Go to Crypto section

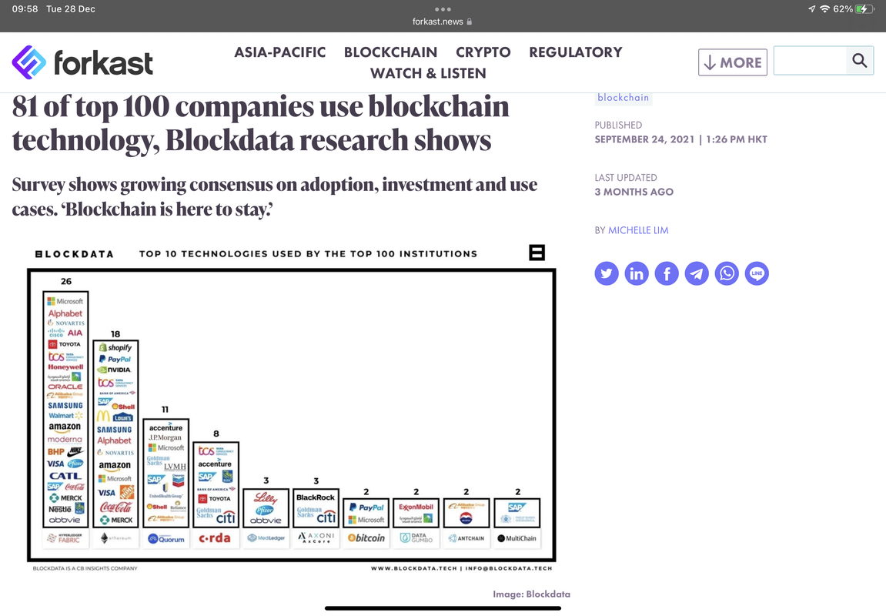click(x=483, y=52)
